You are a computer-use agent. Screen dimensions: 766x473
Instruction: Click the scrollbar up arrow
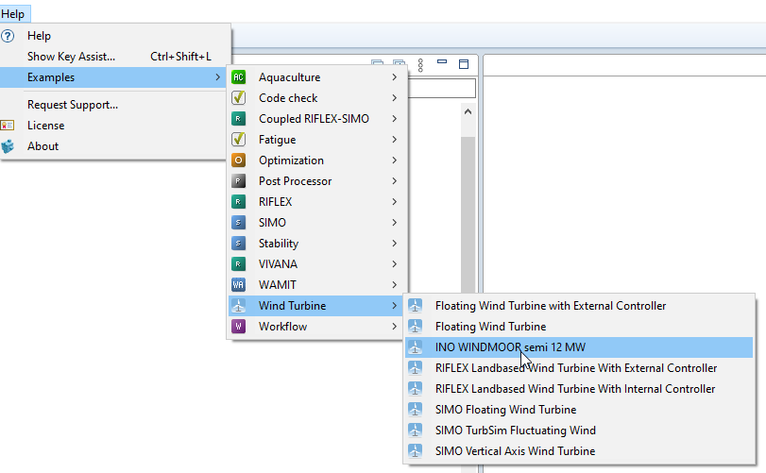coord(468,111)
